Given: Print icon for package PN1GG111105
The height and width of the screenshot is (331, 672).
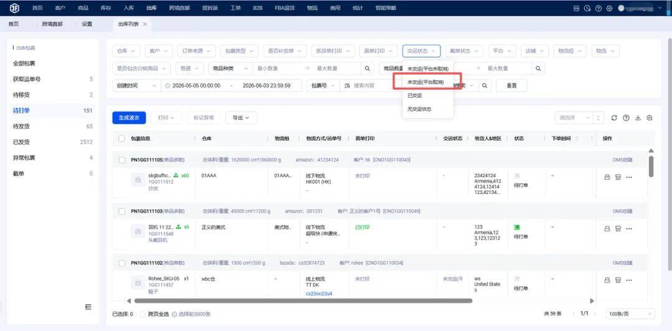Looking at the screenshot, I should coord(607,177).
